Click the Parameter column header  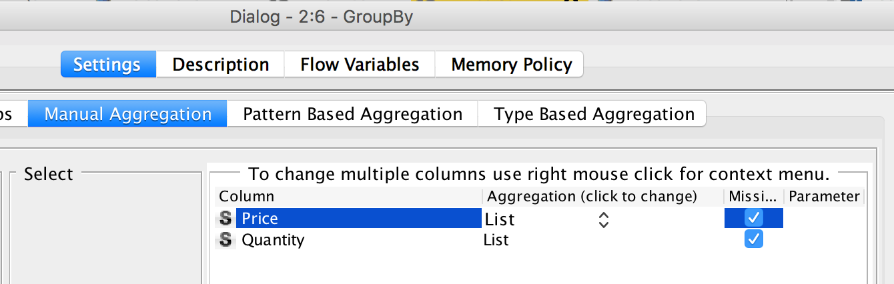pyautogui.click(x=824, y=197)
